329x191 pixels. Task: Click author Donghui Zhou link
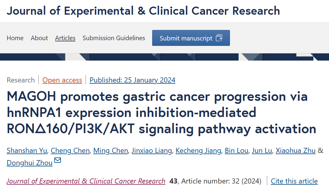pyautogui.click(x=30, y=163)
